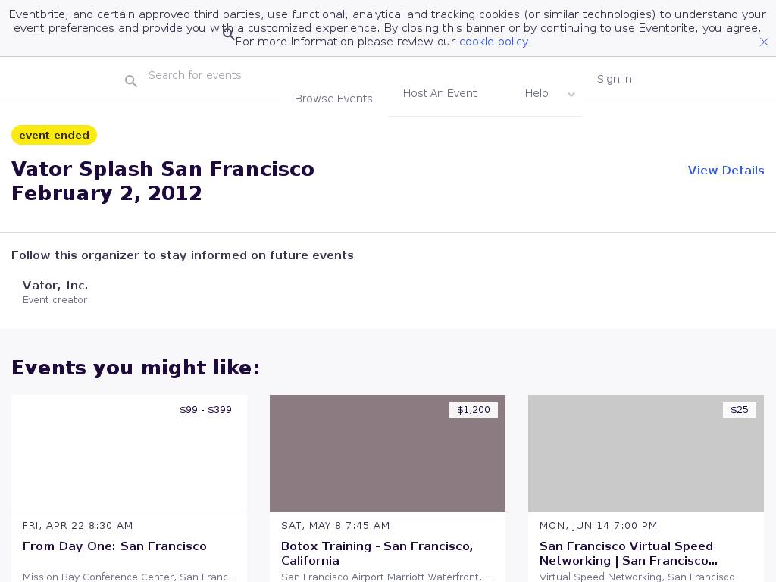
Task: Open Vator, Inc. organizer profile
Action: click(55, 286)
